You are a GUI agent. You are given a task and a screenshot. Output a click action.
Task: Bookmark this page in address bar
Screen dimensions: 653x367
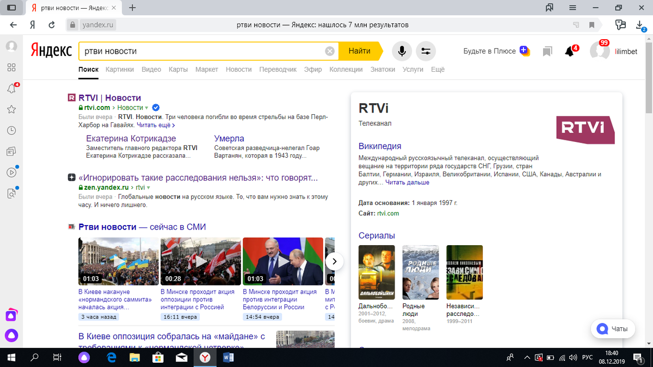click(x=592, y=25)
